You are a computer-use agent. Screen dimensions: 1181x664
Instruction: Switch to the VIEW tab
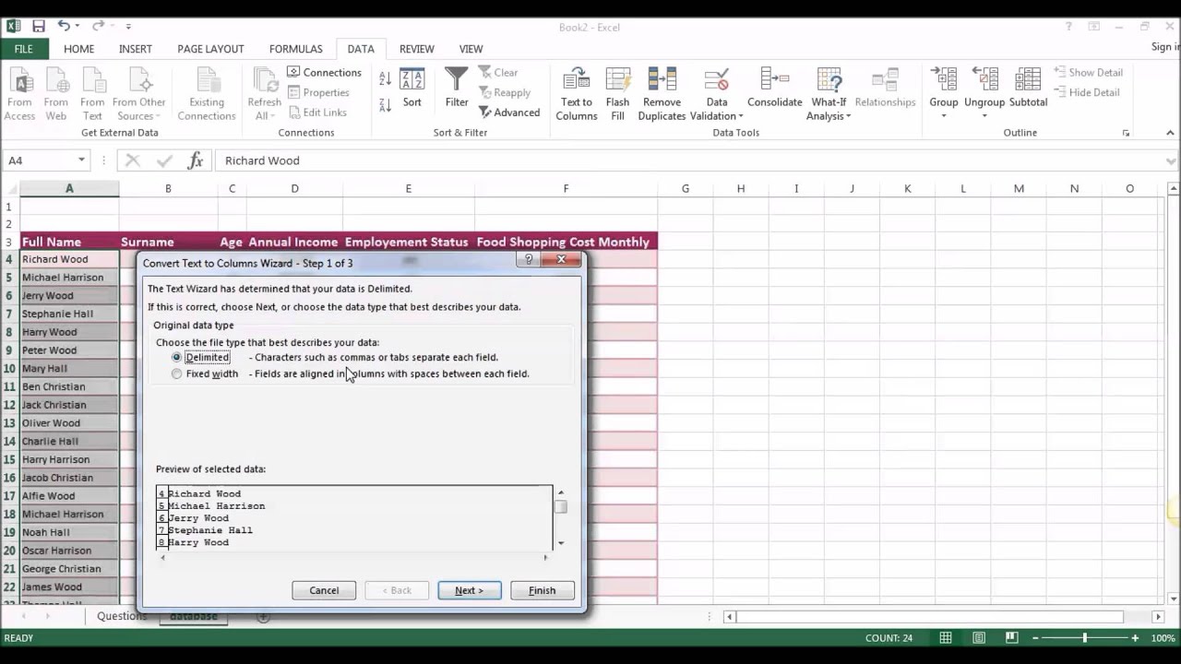tap(471, 49)
